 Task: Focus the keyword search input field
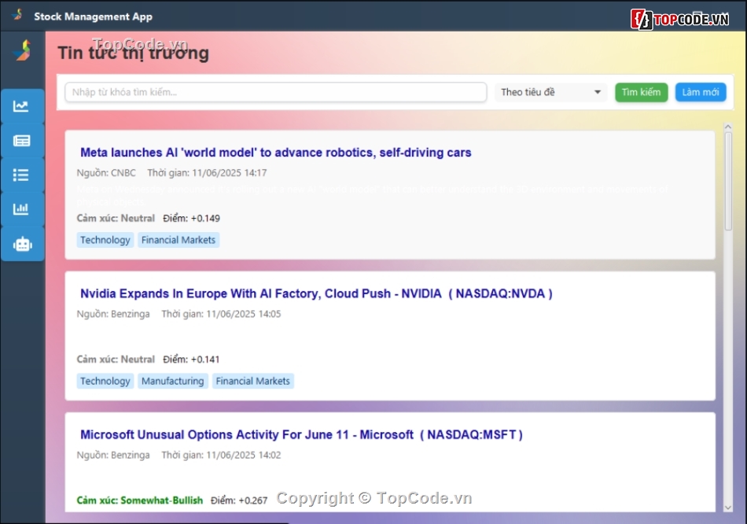276,92
